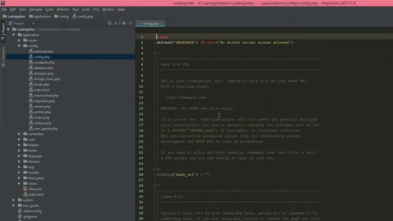The image size is (393, 221).
Task: Click the collapse all icon in Project toolbar
Action: (115, 23)
